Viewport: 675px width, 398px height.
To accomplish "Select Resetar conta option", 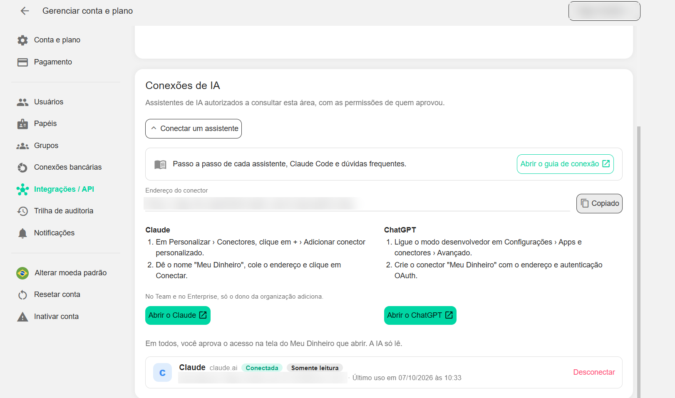I will [x=57, y=294].
